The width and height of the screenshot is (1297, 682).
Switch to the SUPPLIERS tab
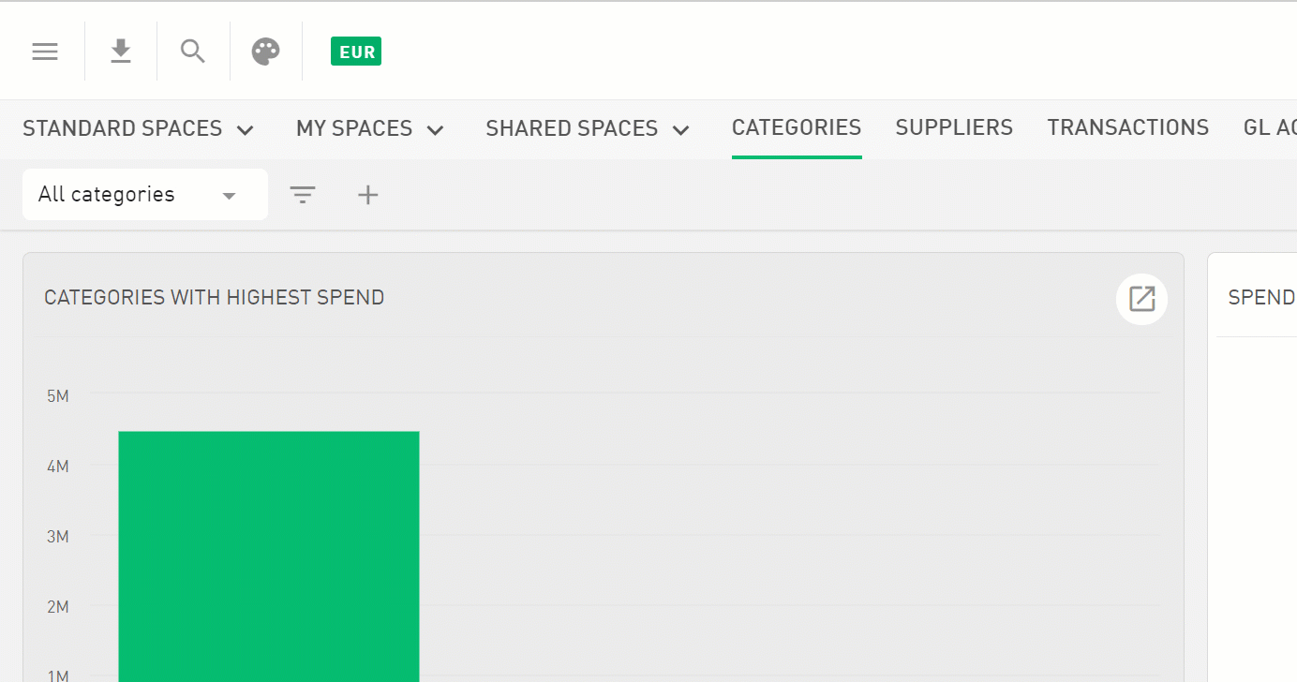pyautogui.click(x=954, y=127)
